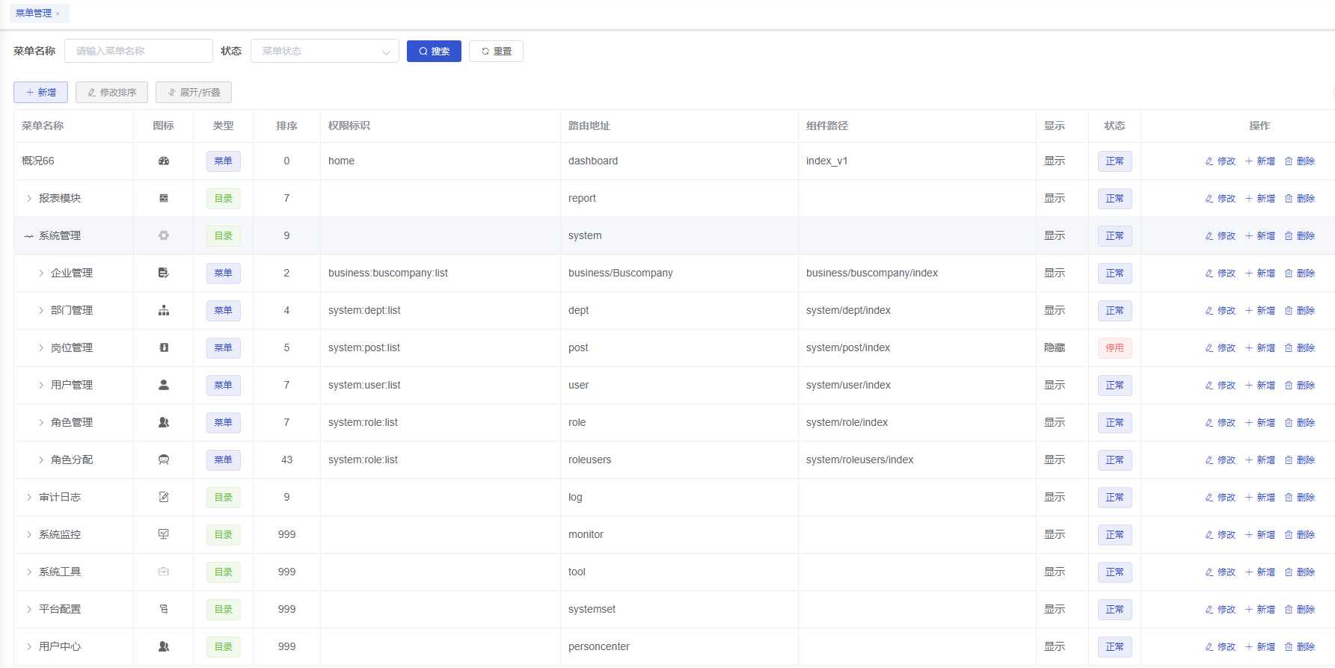Screen dimensions: 1335x668
Task: Click the 展开/折叠 button
Action: point(194,92)
